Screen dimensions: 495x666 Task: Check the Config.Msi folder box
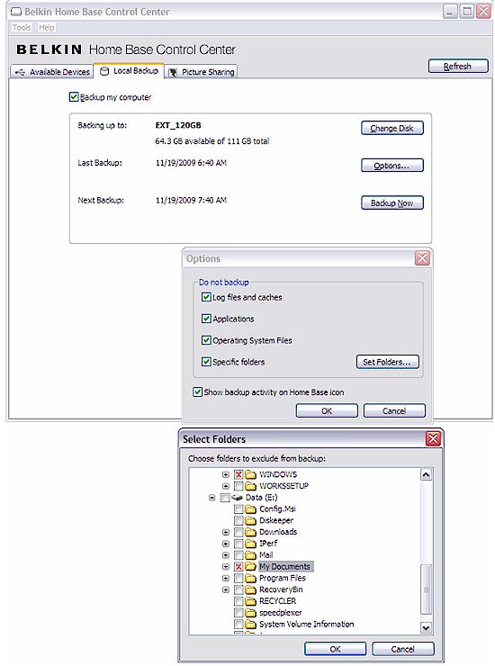pos(238,508)
